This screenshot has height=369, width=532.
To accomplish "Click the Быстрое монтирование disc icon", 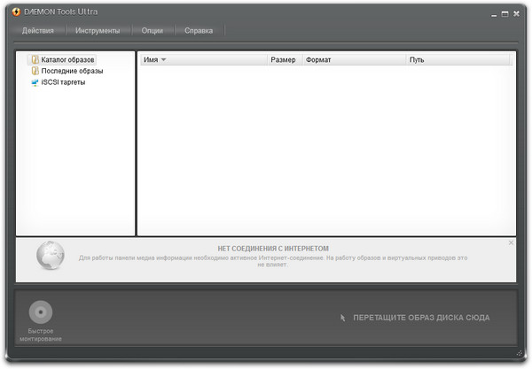I will 41,311.
